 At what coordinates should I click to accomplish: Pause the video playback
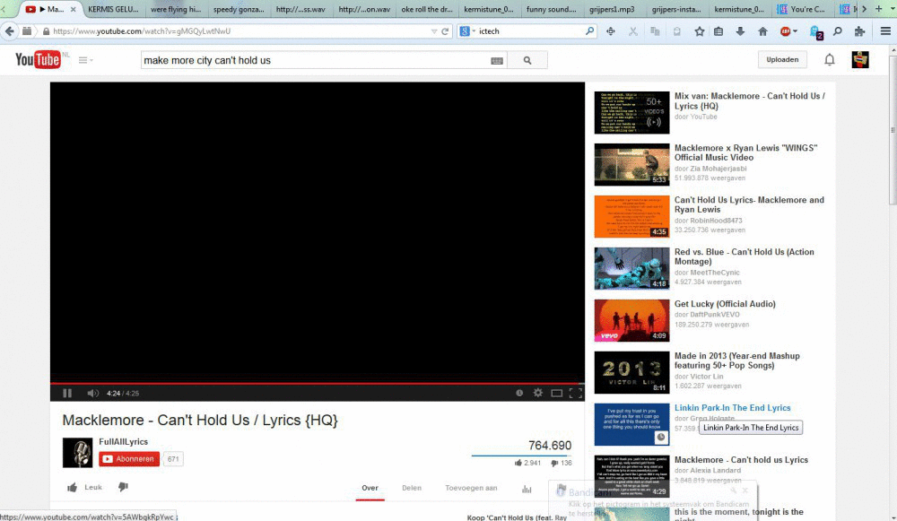[x=67, y=393]
